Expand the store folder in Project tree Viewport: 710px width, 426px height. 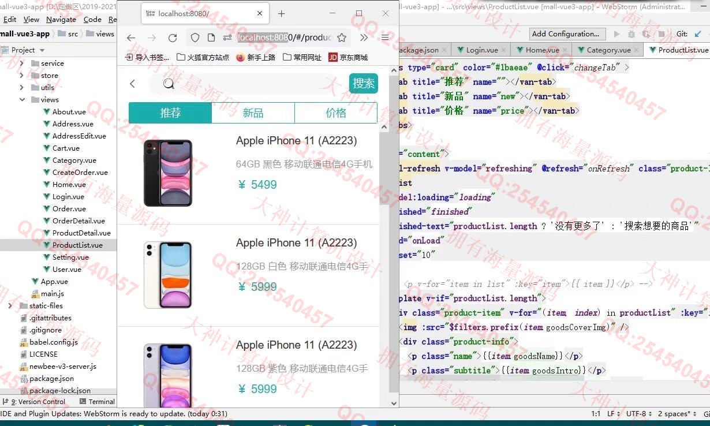22,76
